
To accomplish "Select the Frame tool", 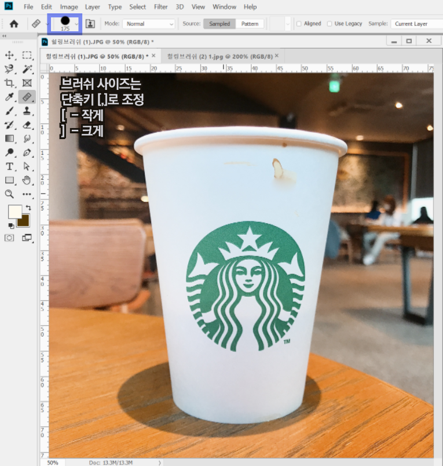I will (27, 83).
